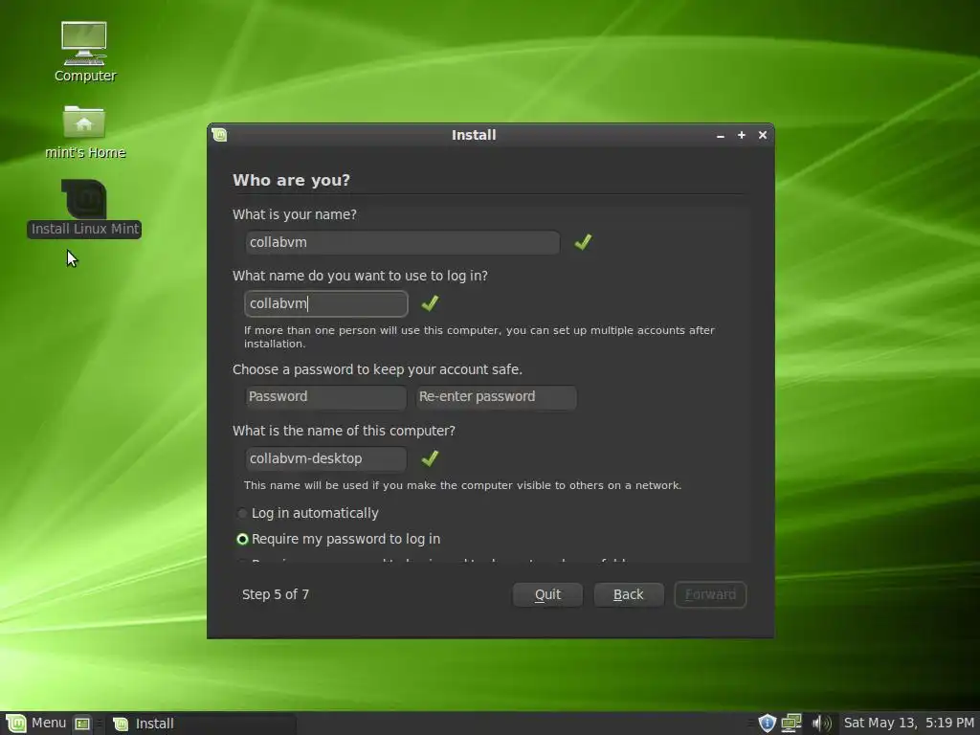980x735 pixels.
Task: Click the Install window title bar Mint icon
Action: [219, 135]
